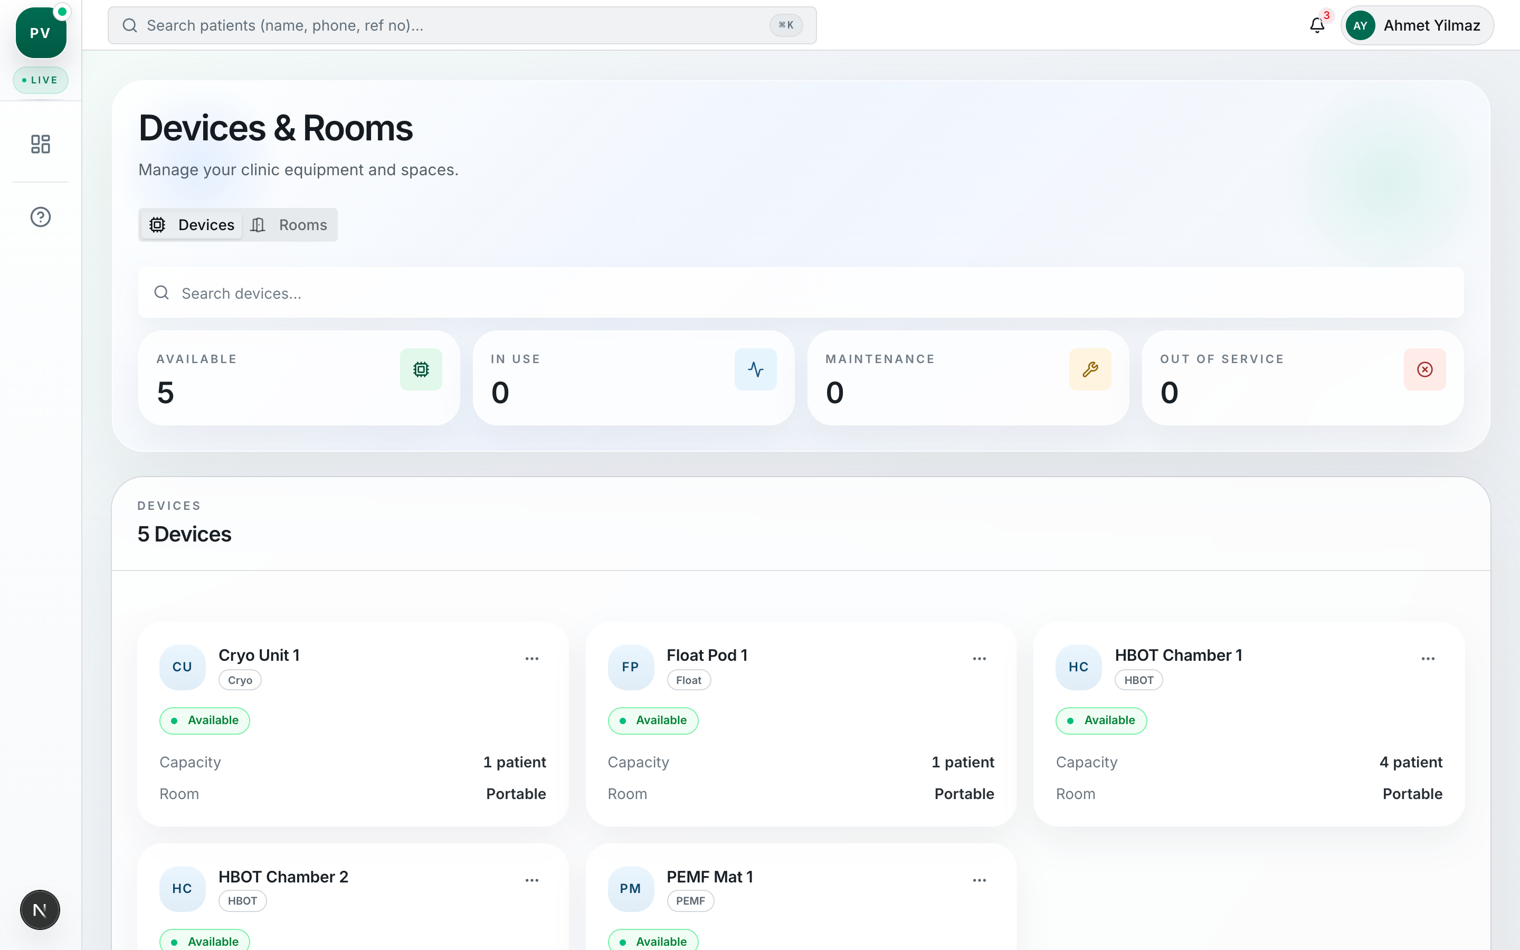This screenshot has height=950, width=1520.
Task: Open Ahmet Yilmaz user menu
Action: click(1417, 26)
